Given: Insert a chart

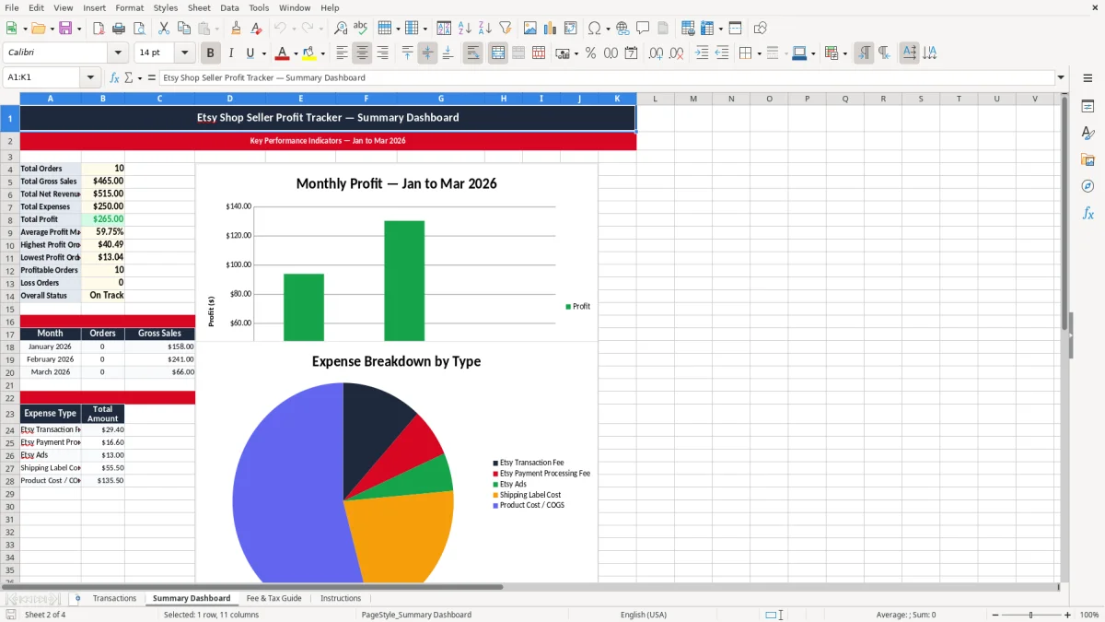Looking at the screenshot, I should point(551,29).
